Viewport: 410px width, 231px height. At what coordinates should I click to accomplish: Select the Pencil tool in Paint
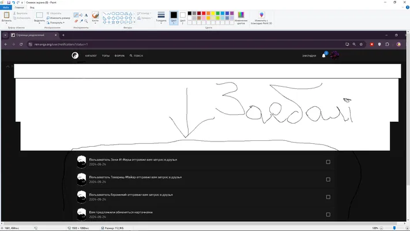click(76, 15)
